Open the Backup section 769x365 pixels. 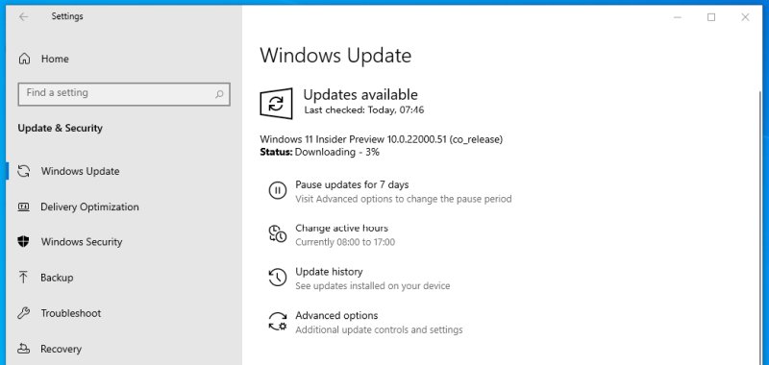pos(57,278)
